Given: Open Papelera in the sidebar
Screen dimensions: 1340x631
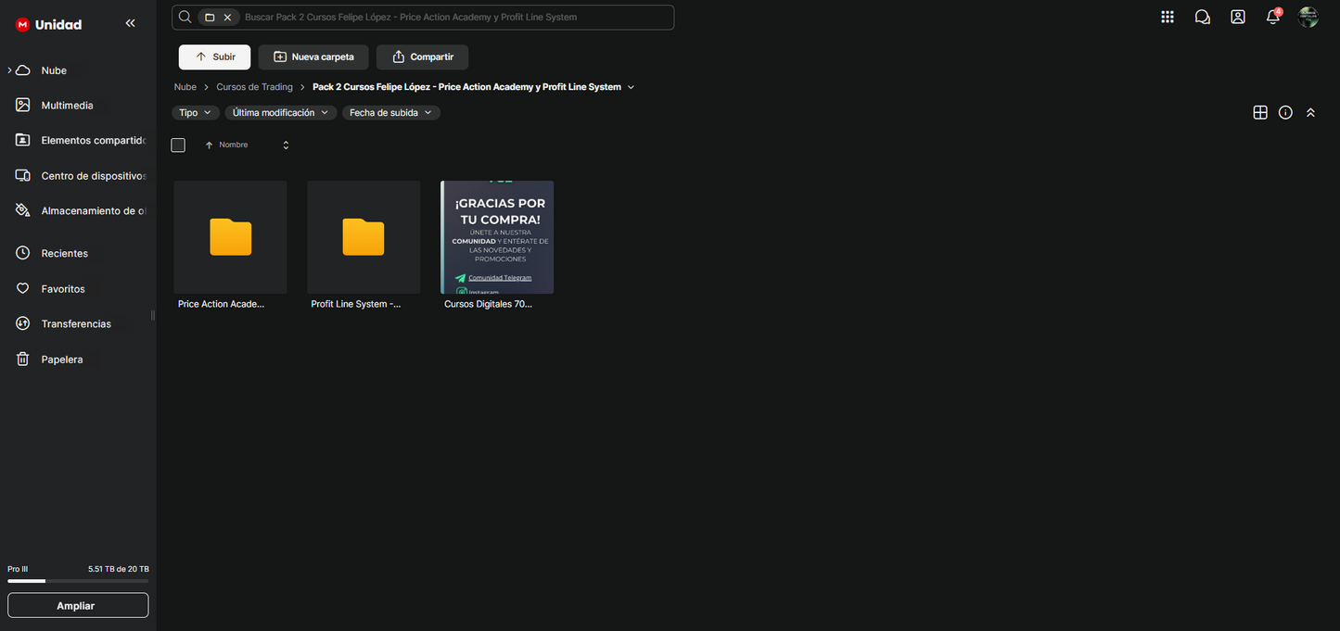Looking at the screenshot, I should tap(61, 360).
